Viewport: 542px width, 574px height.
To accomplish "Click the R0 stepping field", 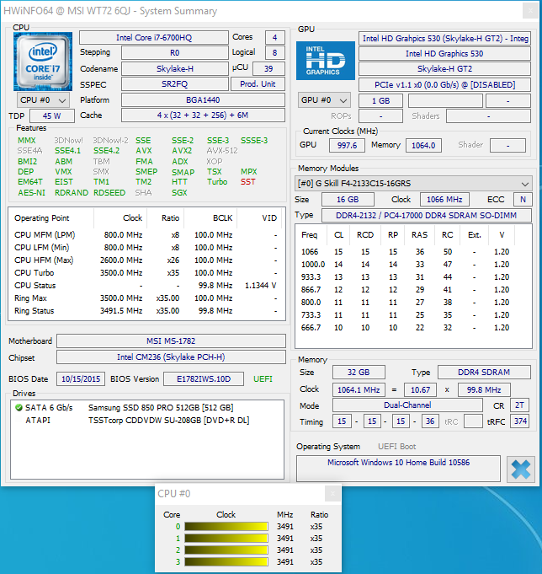I will 175,53.
